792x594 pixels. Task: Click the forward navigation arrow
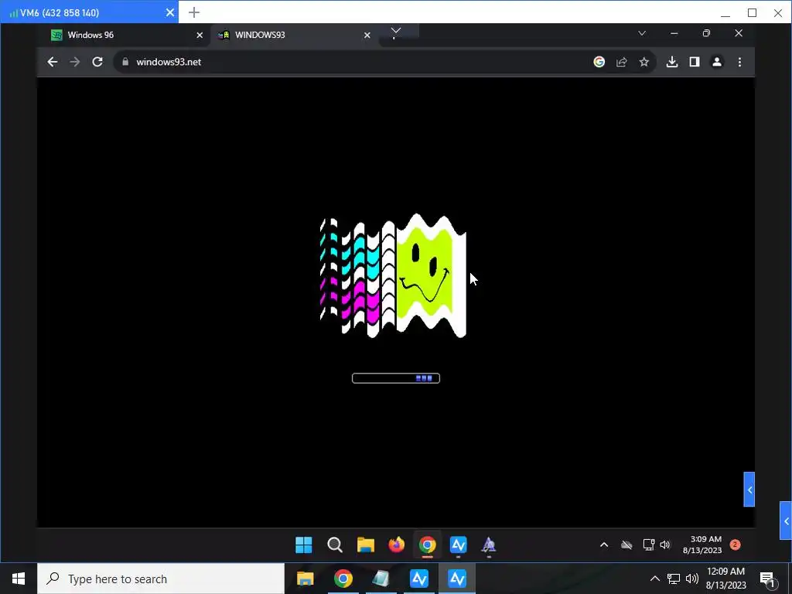pyautogui.click(x=75, y=62)
